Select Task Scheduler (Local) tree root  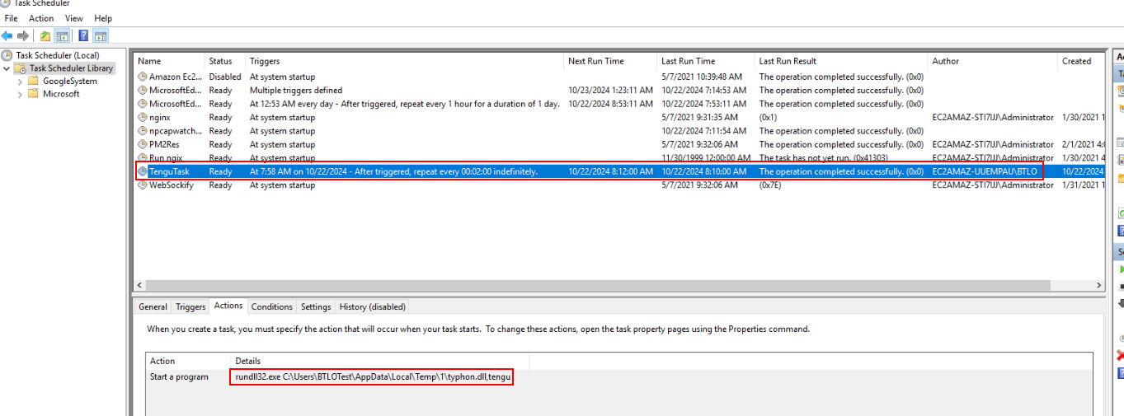click(58, 55)
